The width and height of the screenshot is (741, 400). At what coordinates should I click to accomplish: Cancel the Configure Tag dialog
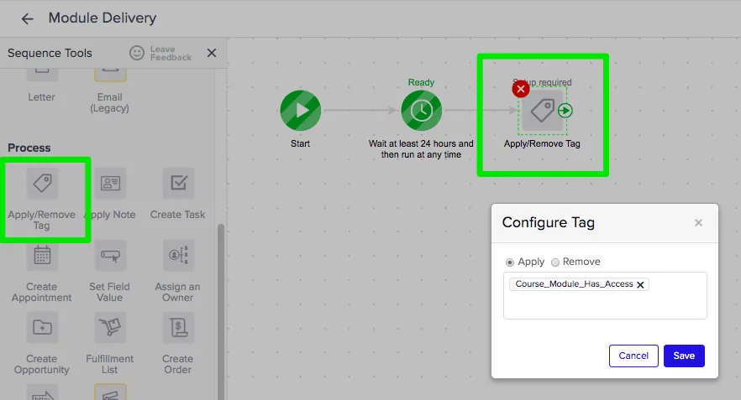pyautogui.click(x=633, y=356)
